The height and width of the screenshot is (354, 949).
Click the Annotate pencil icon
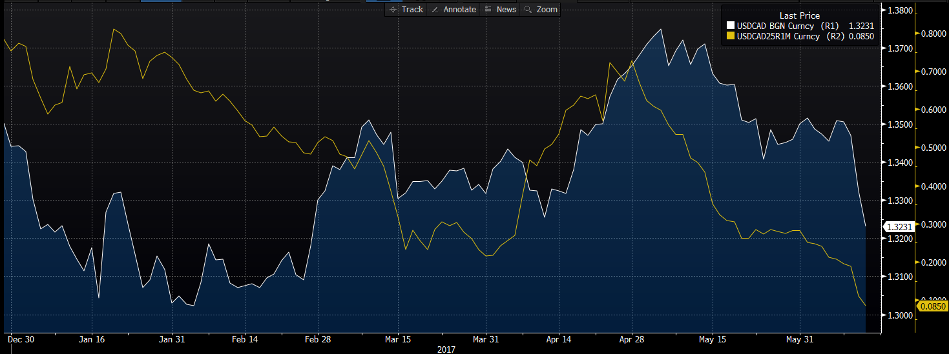click(x=435, y=10)
